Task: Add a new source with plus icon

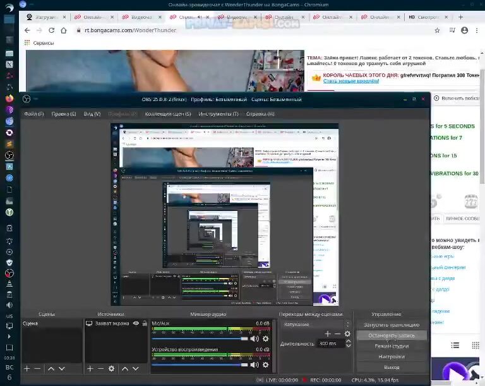Action: tap(90, 368)
